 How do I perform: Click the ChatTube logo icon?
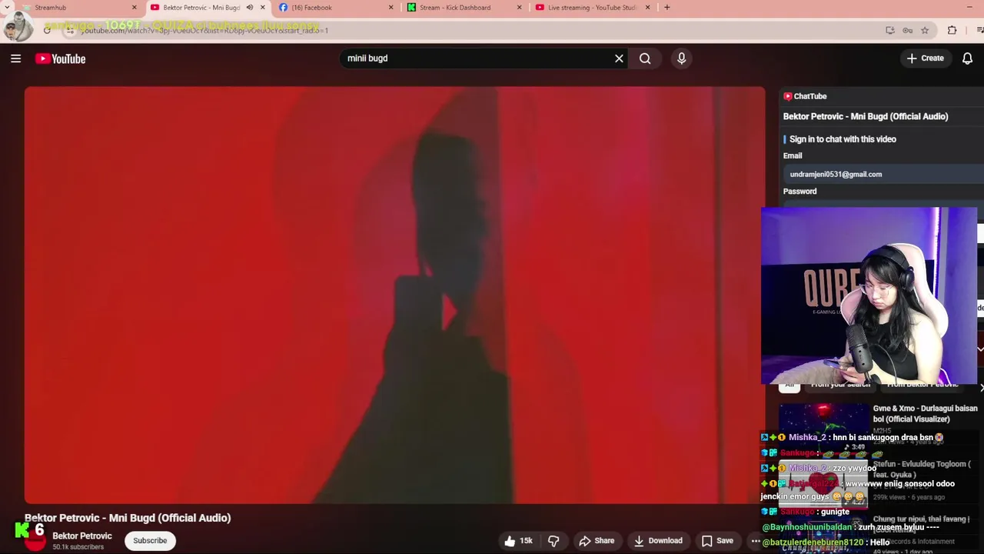[788, 96]
